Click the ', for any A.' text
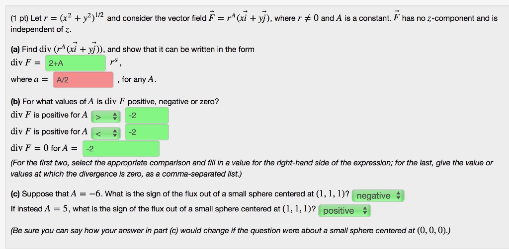 [x=137, y=79]
